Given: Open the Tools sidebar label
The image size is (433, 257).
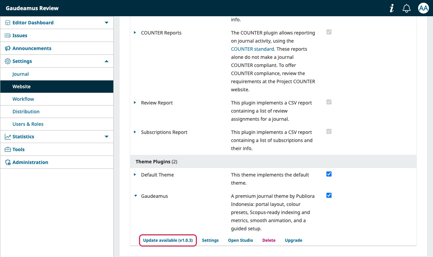Looking at the screenshot, I should [x=19, y=149].
